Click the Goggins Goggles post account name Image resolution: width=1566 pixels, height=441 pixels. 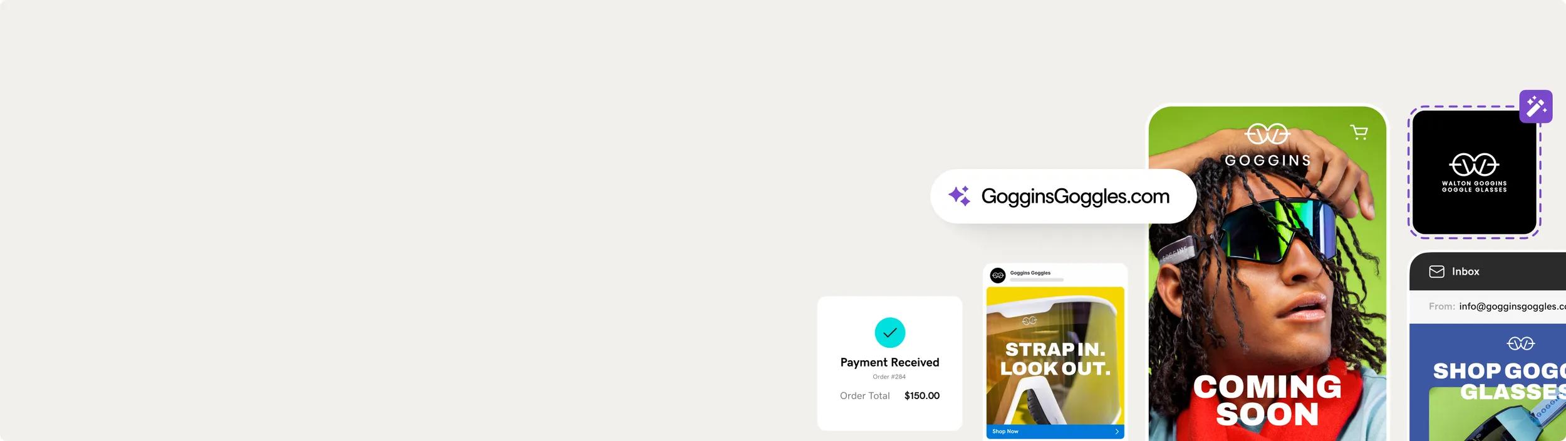click(1030, 273)
